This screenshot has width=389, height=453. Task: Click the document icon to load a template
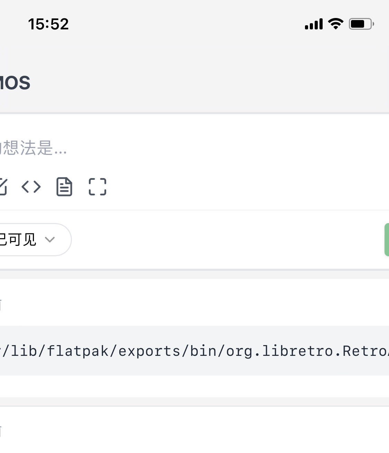pos(64,187)
